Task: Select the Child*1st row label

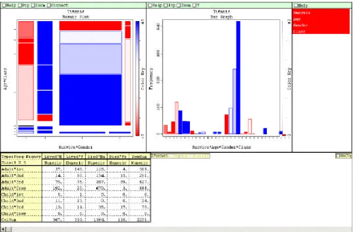Action: 21,194
